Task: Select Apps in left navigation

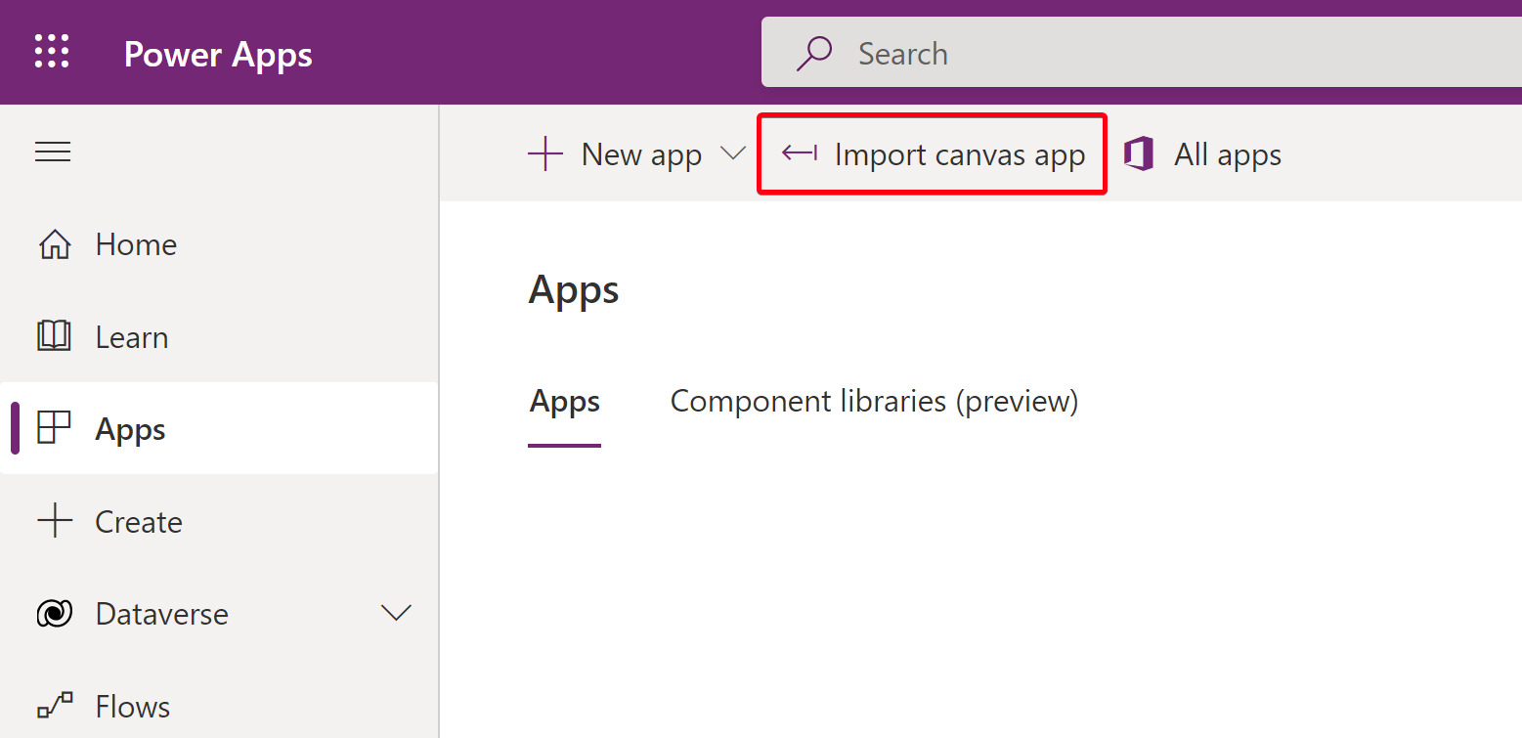Action: [x=219, y=428]
